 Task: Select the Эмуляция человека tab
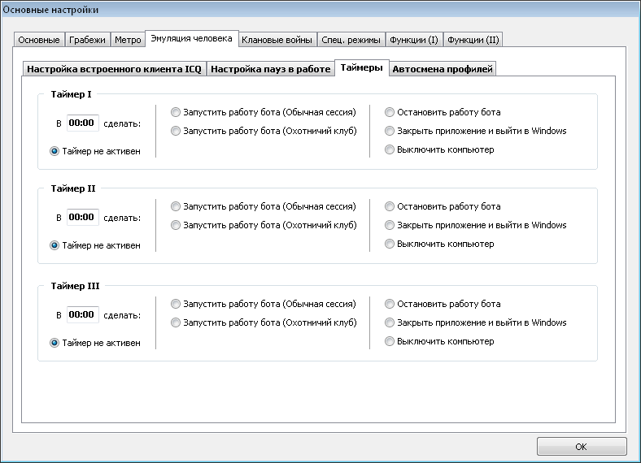point(192,38)
